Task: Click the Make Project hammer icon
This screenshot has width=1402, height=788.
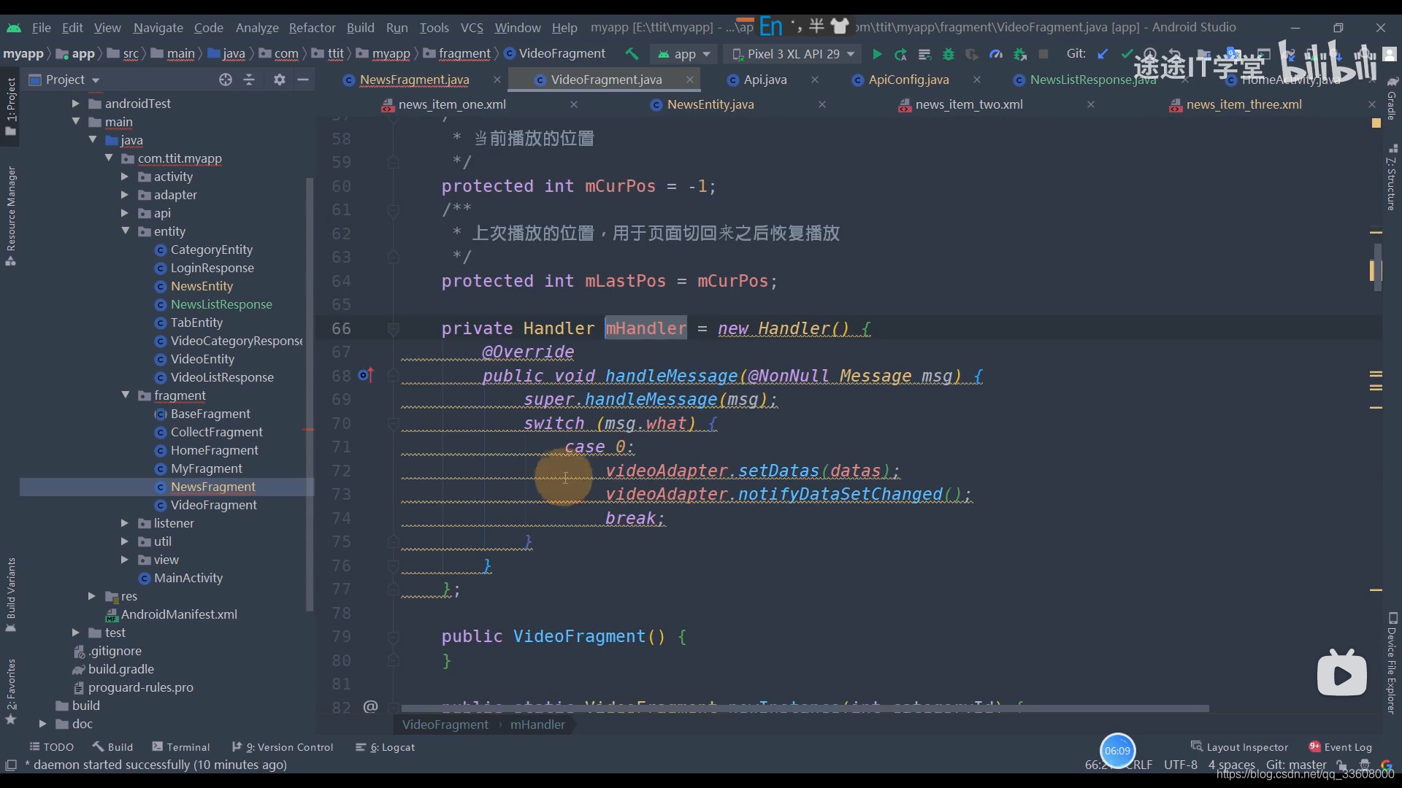Action: (x=632, y=54)
